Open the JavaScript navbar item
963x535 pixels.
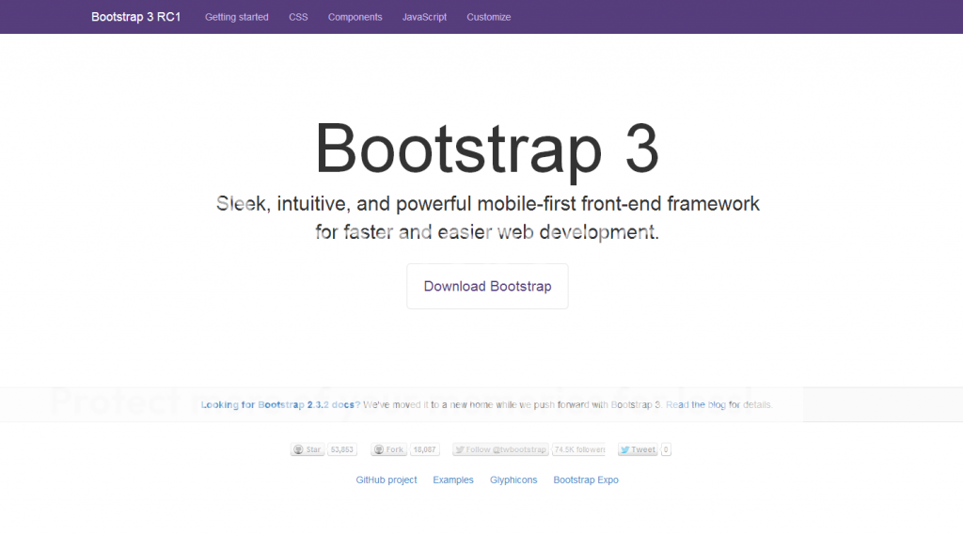pyautogui.click(x=424, y=17)
